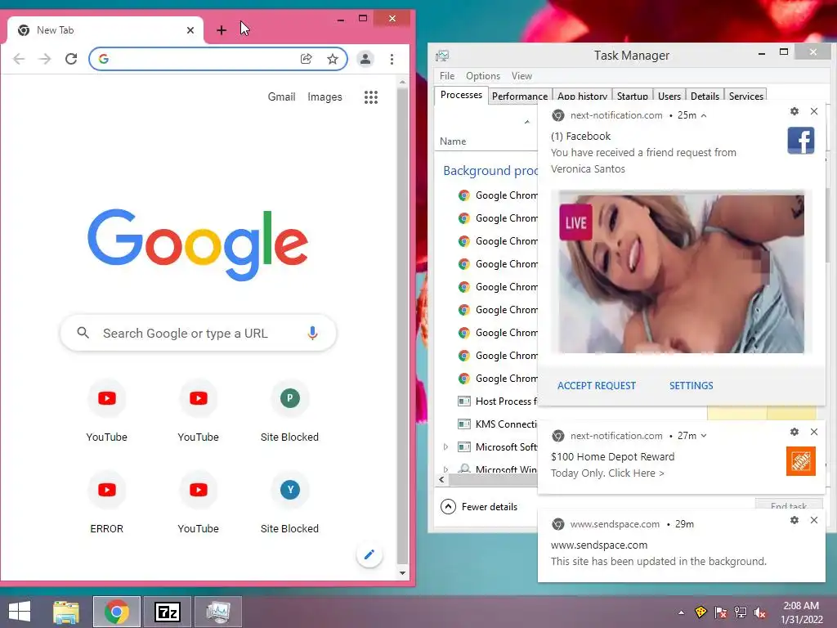Select the Host Process row
Viewport: 837px width, 628px height.
(x=496, y=401)
